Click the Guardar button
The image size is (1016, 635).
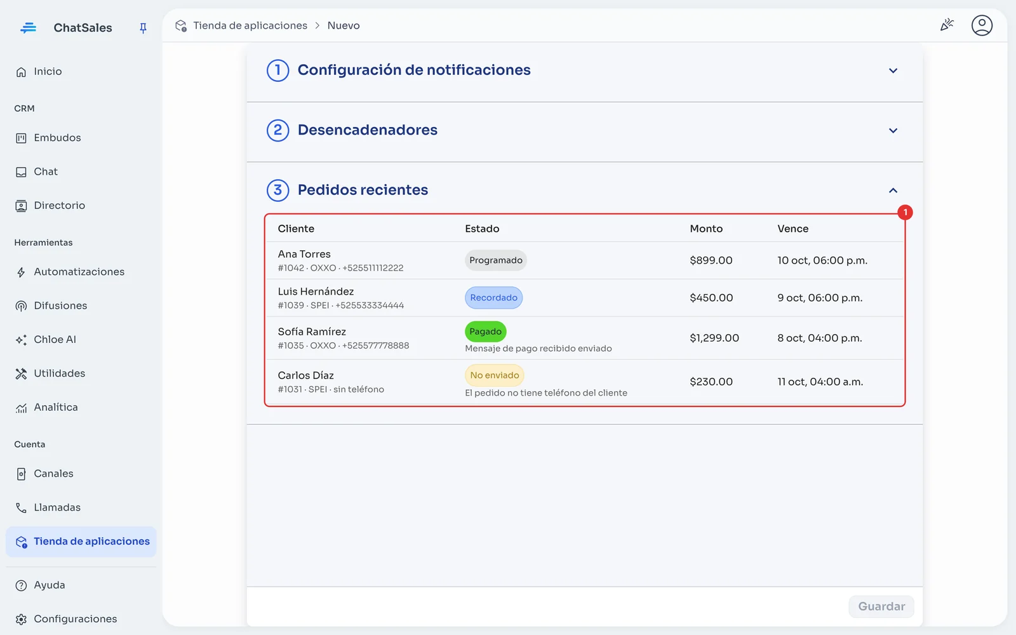881,606
